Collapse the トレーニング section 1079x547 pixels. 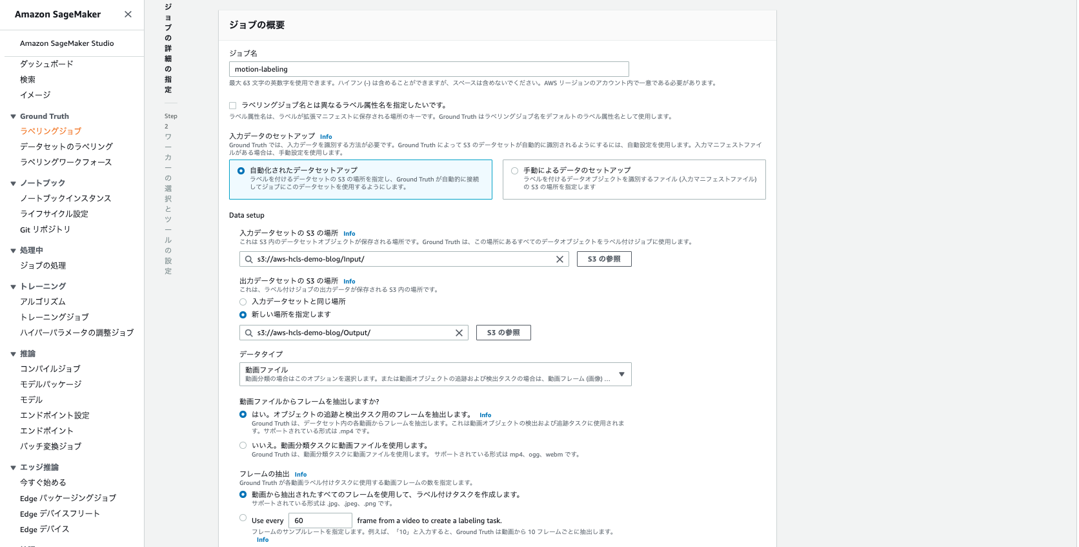click(x=13, y=287)
